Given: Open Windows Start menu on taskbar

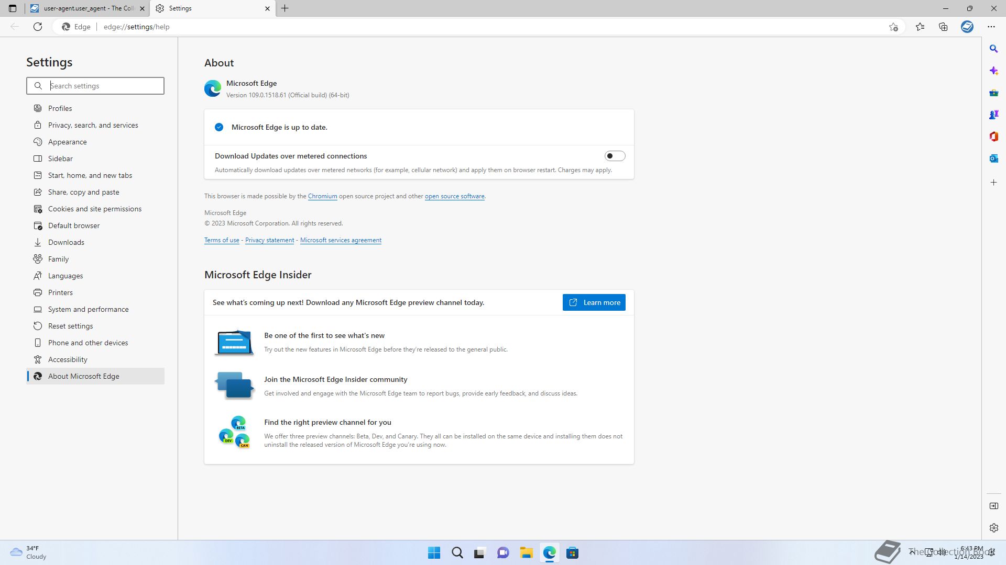Looking at the screenshot, I should pos(434,553).
